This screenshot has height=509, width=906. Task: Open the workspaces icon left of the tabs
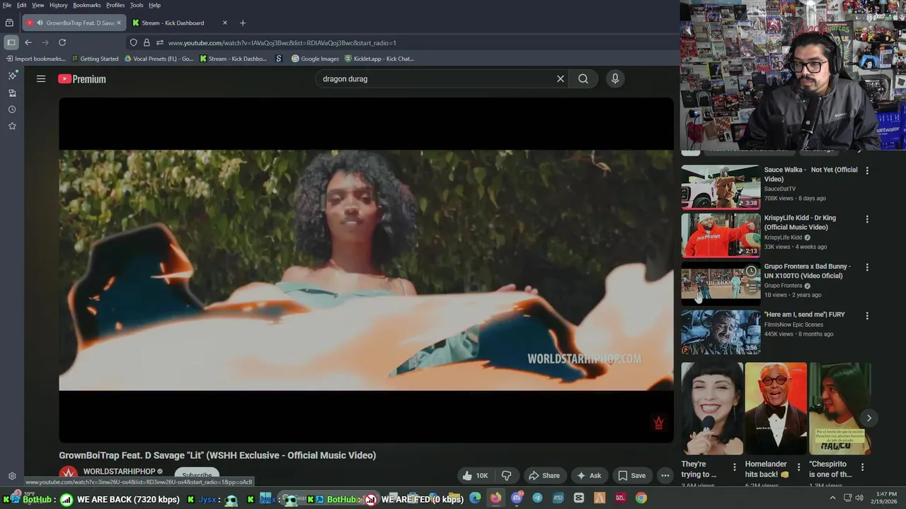(9, 23)
